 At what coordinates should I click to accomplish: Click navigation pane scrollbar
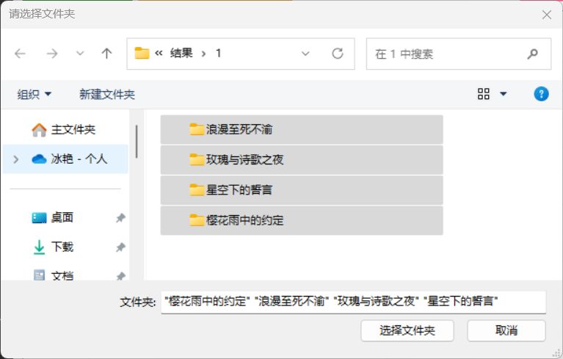pyautogui.click(x=137, y=142)
